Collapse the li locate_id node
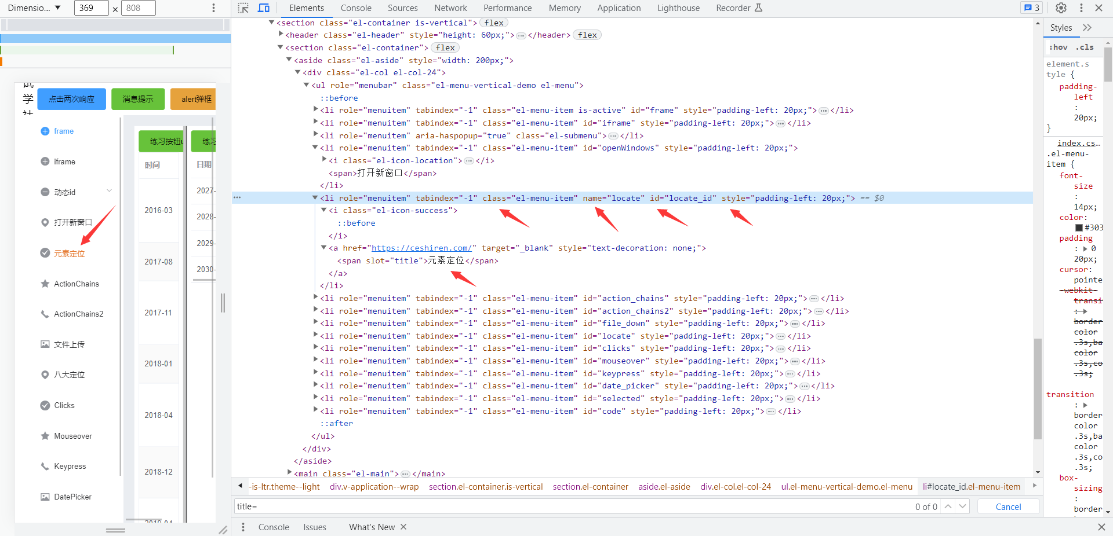The width and height of the screenshot is (1113, 536). pyautogui.click(x=315, y=197)
